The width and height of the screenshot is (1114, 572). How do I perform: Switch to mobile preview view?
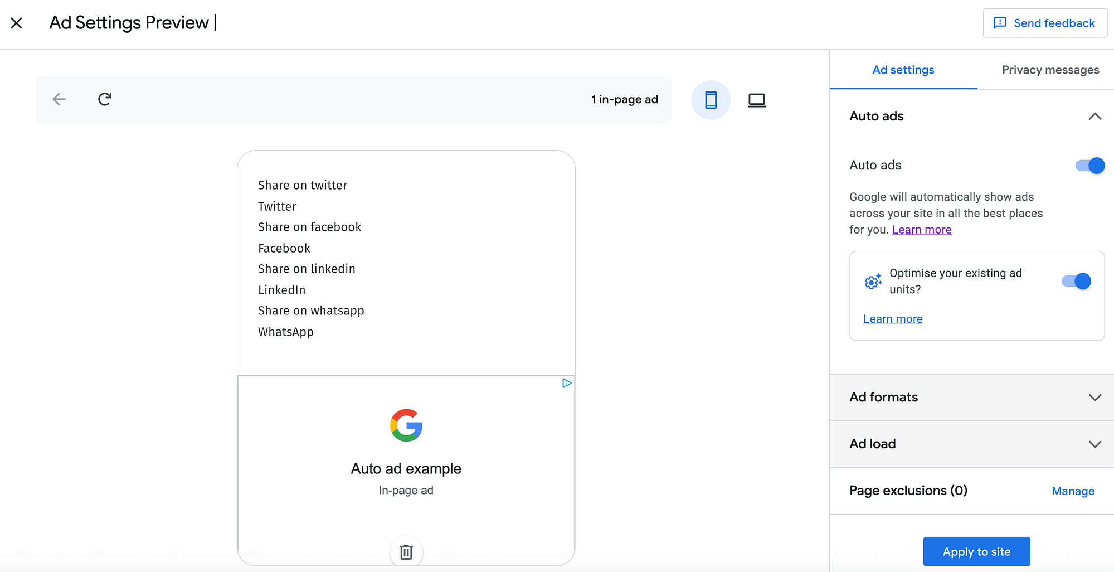(x=710, y=99)
